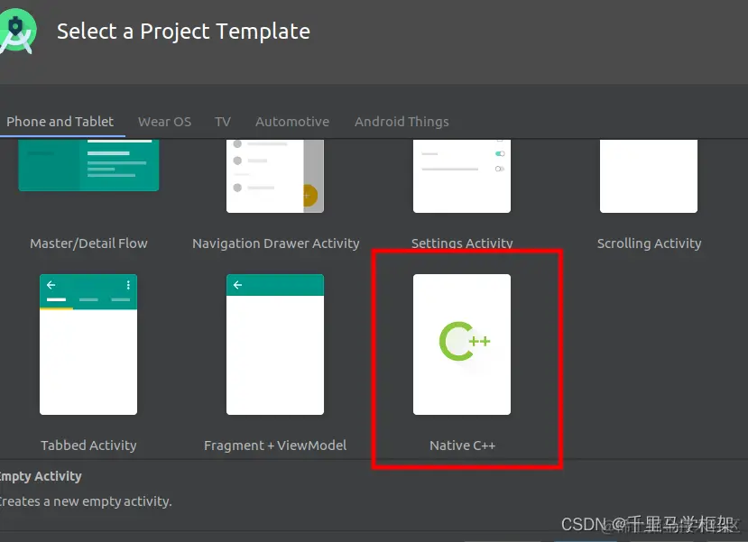The image size is (748, 542).
Task: Open the Wear OS tab
Action: [x=164, y=122]
